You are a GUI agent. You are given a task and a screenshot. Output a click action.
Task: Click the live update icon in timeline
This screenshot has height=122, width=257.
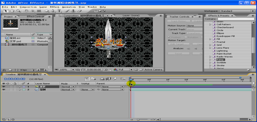click(x=87, y=79)
